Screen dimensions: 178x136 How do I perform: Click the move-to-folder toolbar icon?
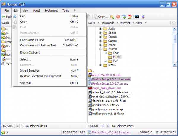tap(124, 17)
